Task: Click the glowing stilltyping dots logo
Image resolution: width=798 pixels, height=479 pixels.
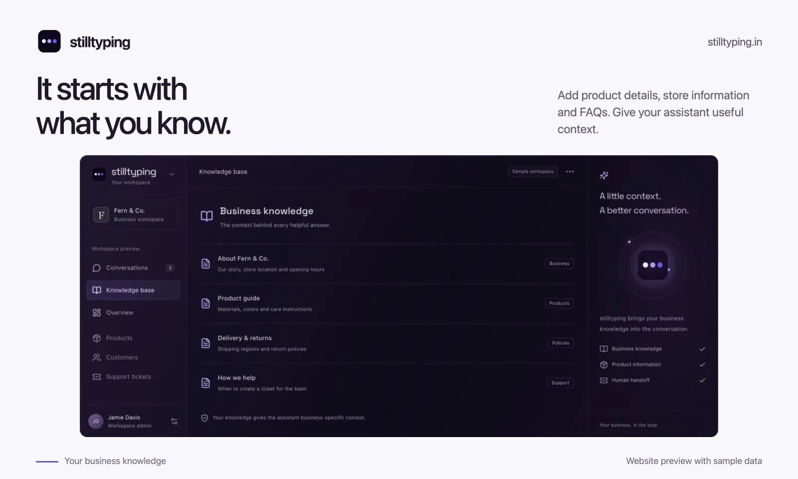Action: point(653,265)
